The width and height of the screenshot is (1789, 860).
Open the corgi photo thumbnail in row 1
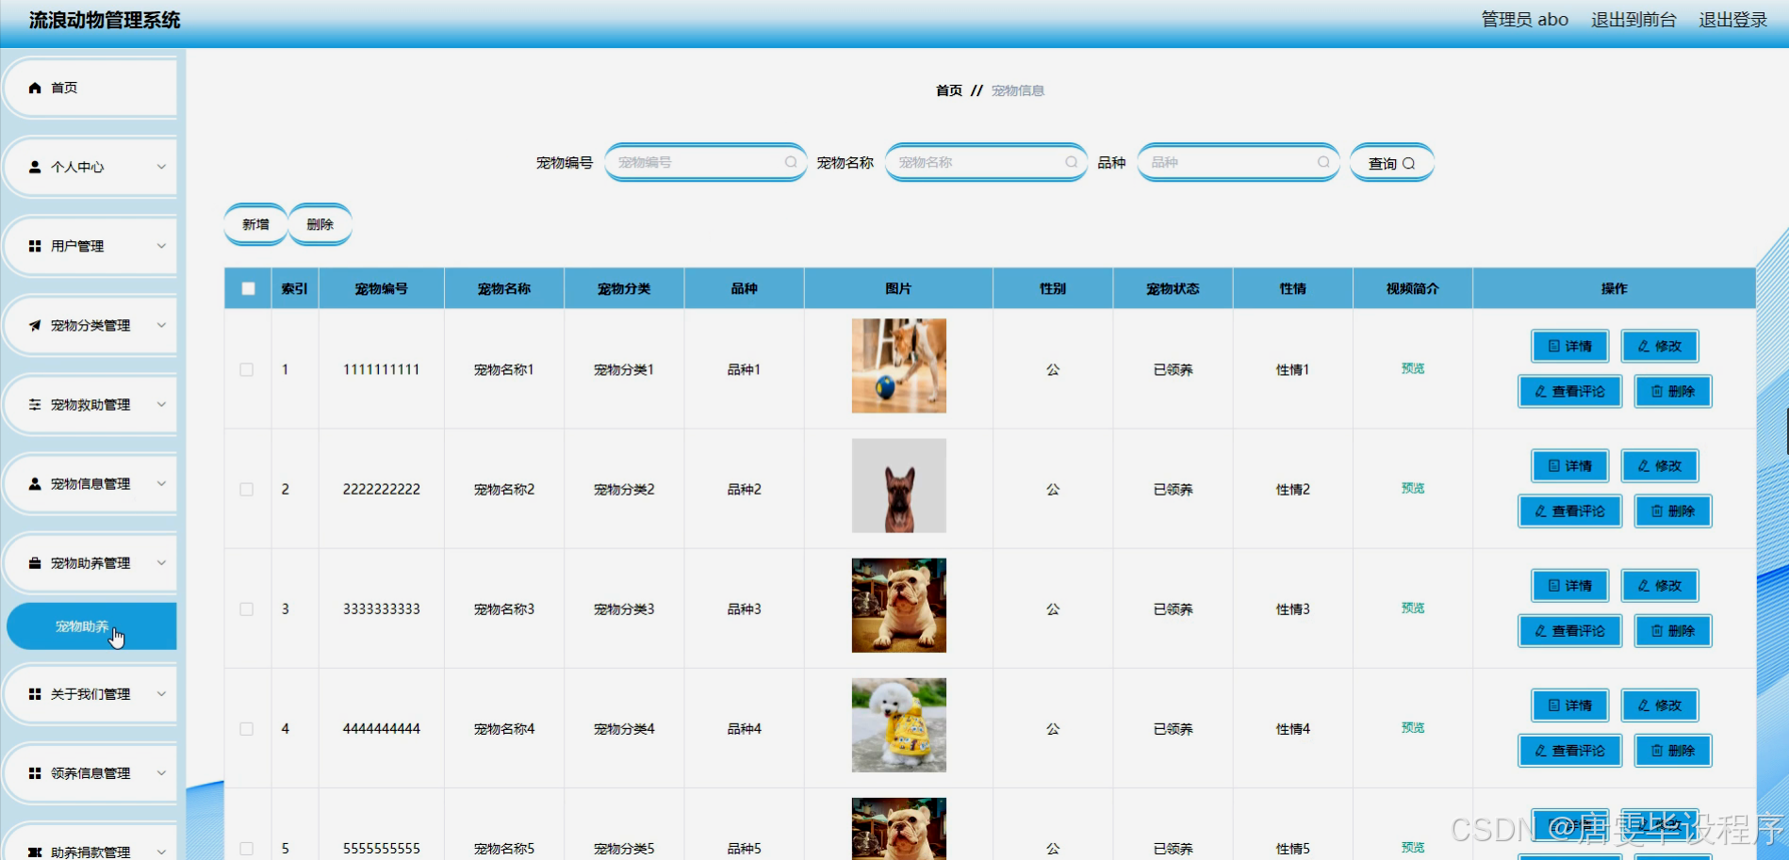(x=899, y=365)
